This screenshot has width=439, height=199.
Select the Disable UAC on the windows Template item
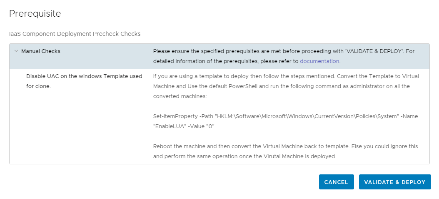(x=84, y=76)
